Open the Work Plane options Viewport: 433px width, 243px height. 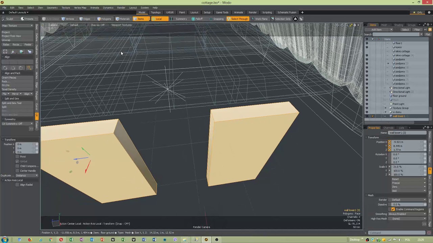coord(260,19)
